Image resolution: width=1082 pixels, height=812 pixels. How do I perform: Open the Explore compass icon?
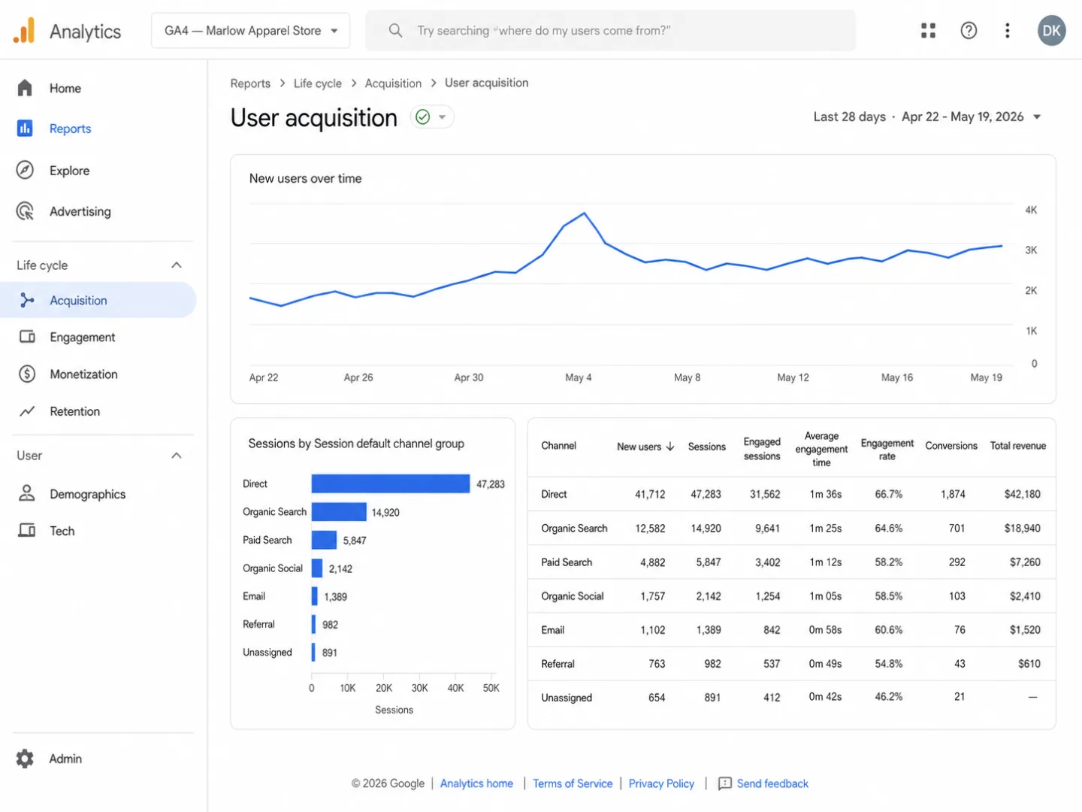25,171
